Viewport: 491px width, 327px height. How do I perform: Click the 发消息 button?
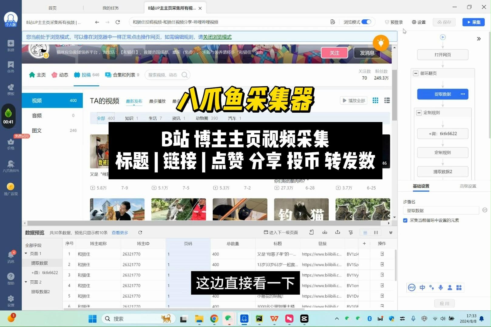click(x=367, y=53)
